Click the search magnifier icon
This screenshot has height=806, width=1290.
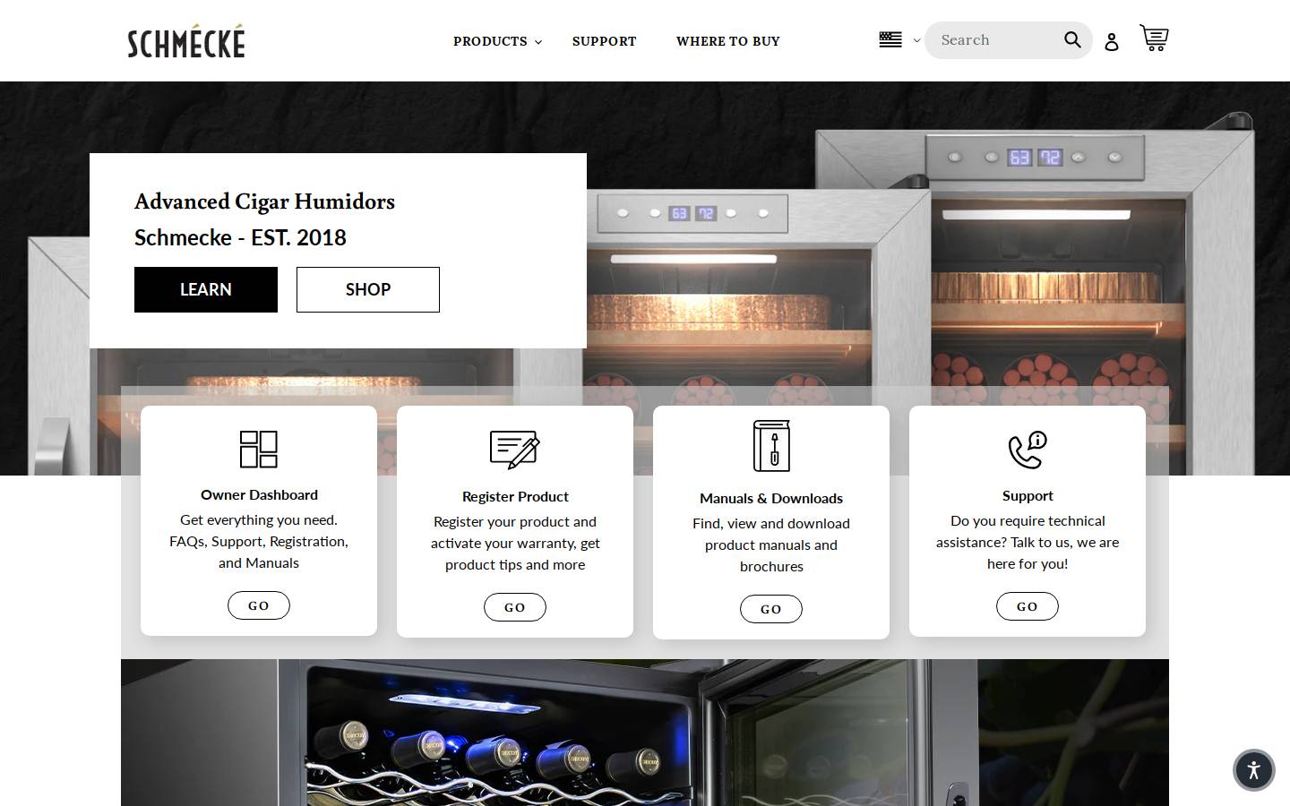point(1072,39)
